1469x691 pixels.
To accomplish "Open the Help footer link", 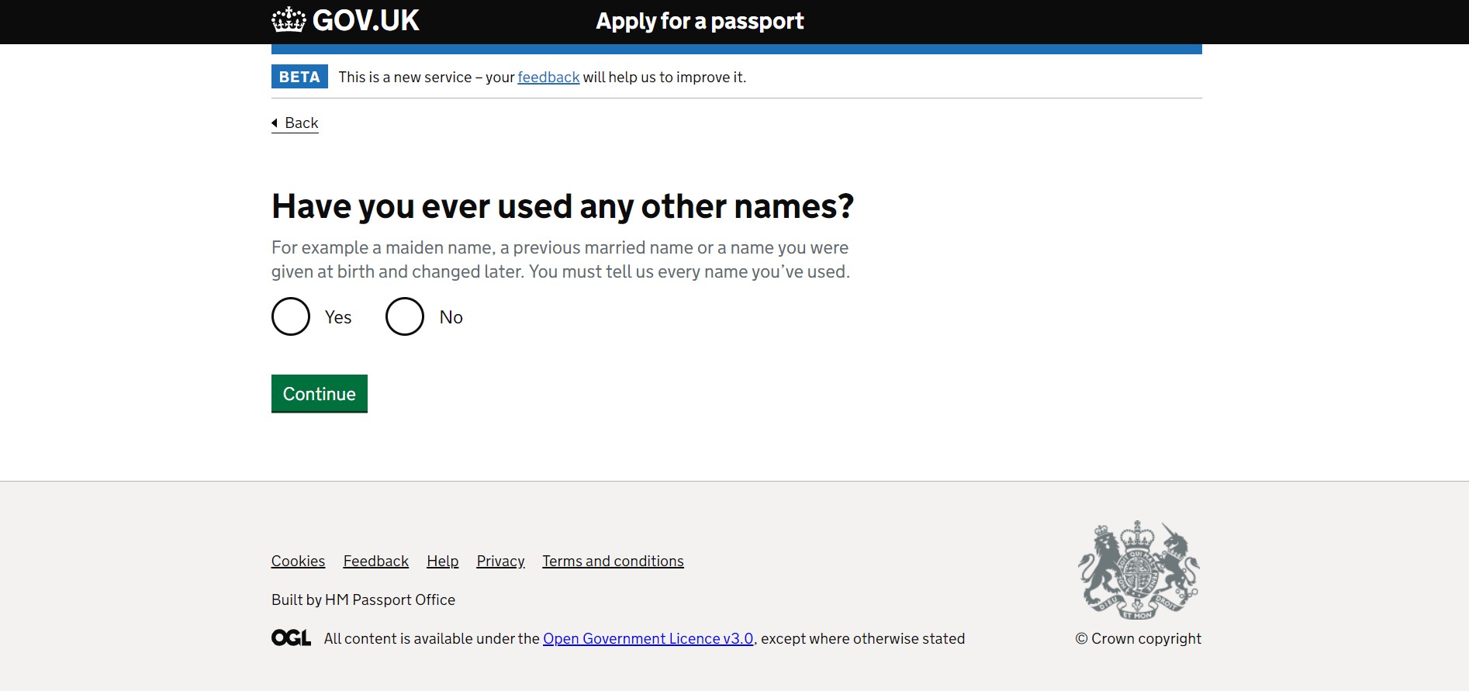I will [442, 561].
